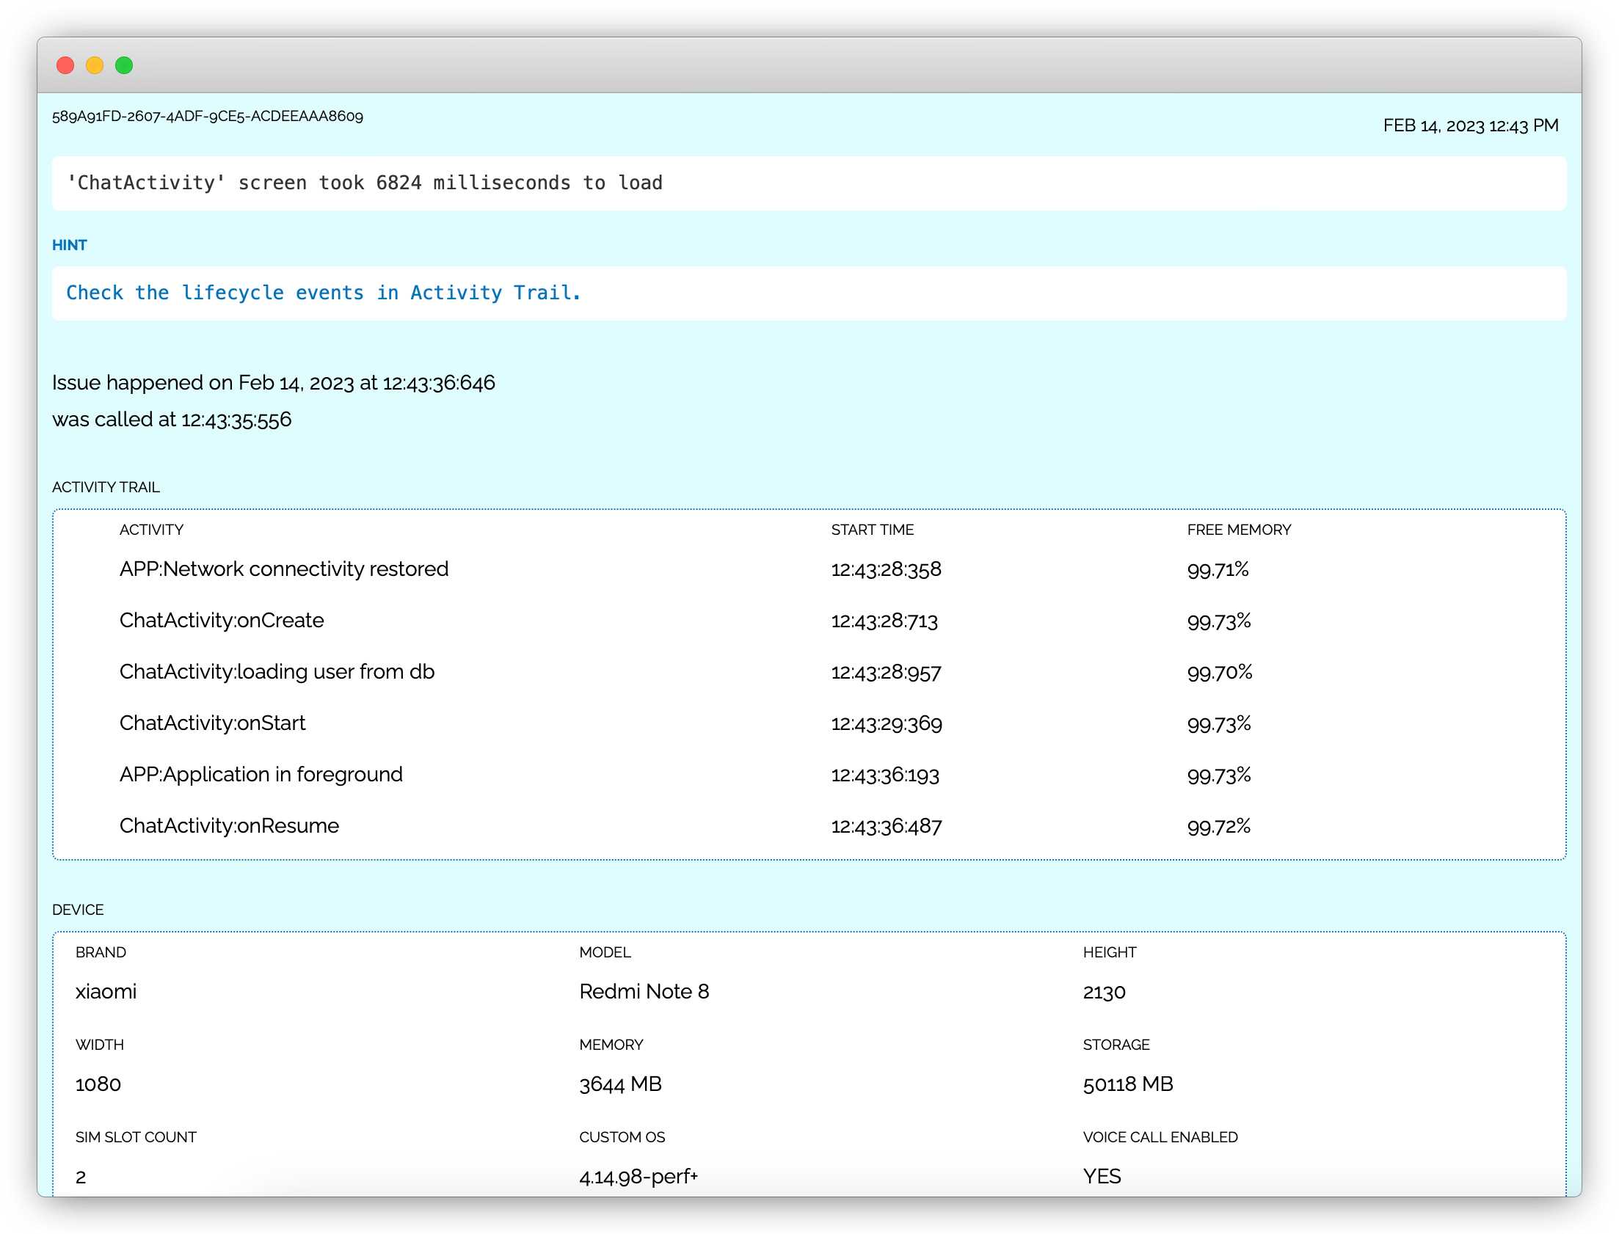Click the FEB 14, 2023 timestamp
This screenshot has height=1234, width=1619.
(1470, 125)
